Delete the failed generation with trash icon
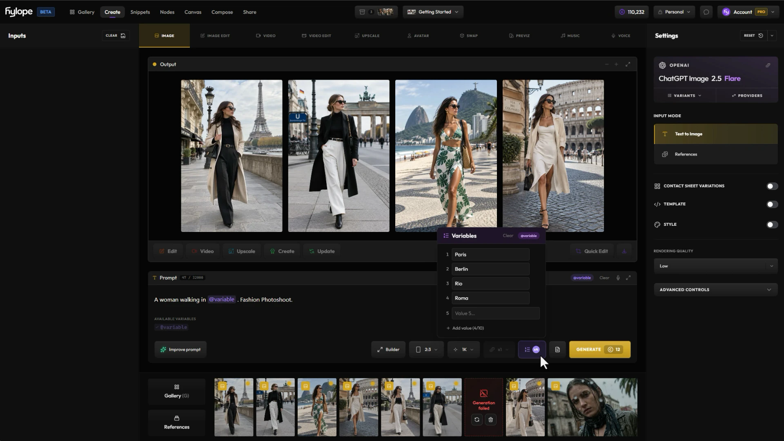This screenshot has height=441, width=784. pos(491,419)
